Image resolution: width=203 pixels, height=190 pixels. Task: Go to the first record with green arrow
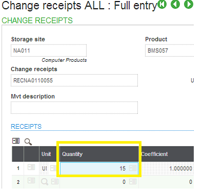pos(161,4)
